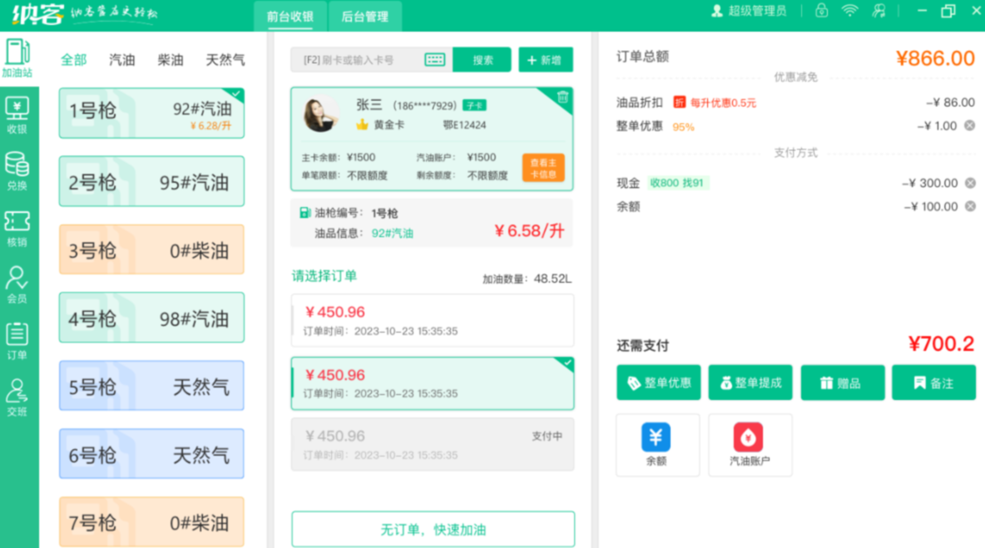
Task: Click the keyboard icon in card field
Action: click(434, 60)
